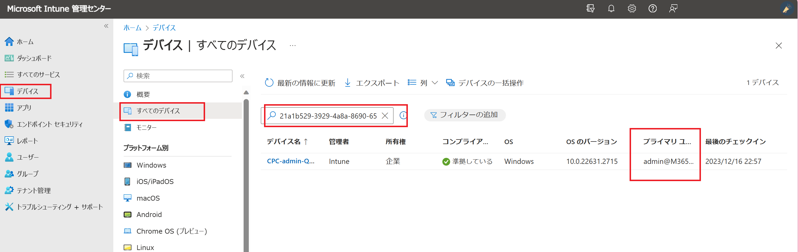Sort by OS column header
The image size is (799, 252).
(509, 142)
